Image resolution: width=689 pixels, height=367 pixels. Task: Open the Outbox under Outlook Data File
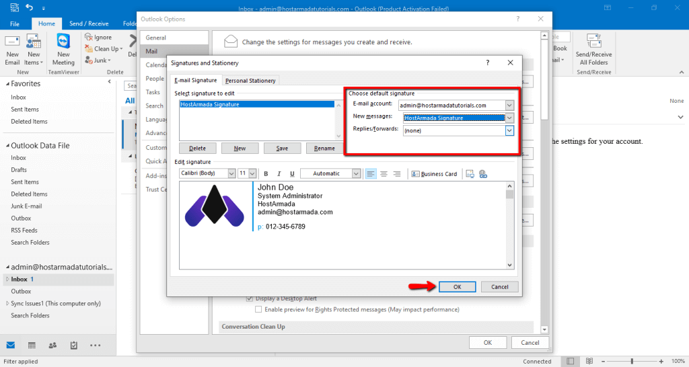pos(21,218)
